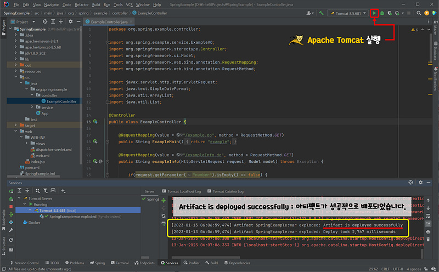
Task: Open the Refactor menu
Action: (81, 5)
